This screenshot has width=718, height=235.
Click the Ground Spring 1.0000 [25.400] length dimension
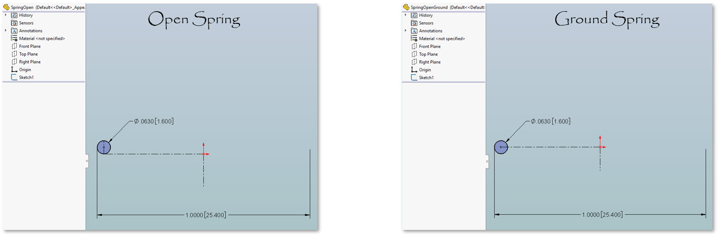coord(602,215)
